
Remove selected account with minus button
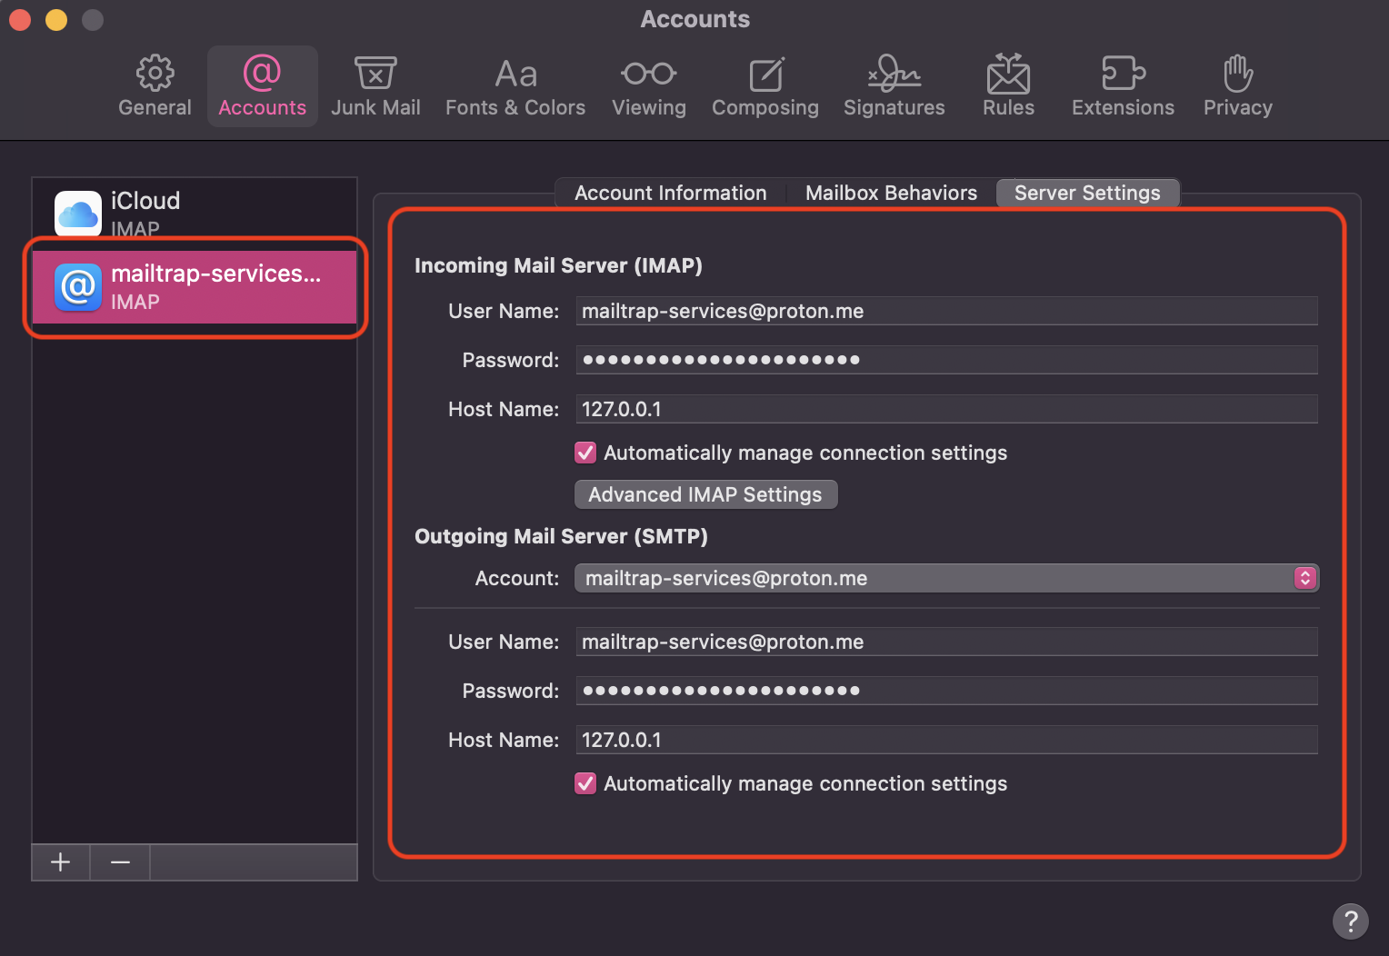tap(120, 862)
